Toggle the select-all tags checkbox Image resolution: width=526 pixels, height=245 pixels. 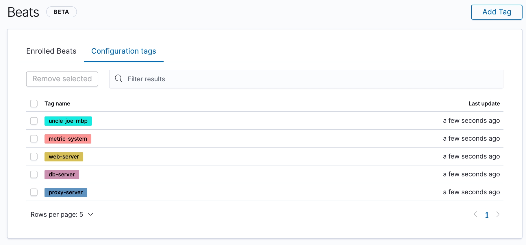click(x=34, y=103)
